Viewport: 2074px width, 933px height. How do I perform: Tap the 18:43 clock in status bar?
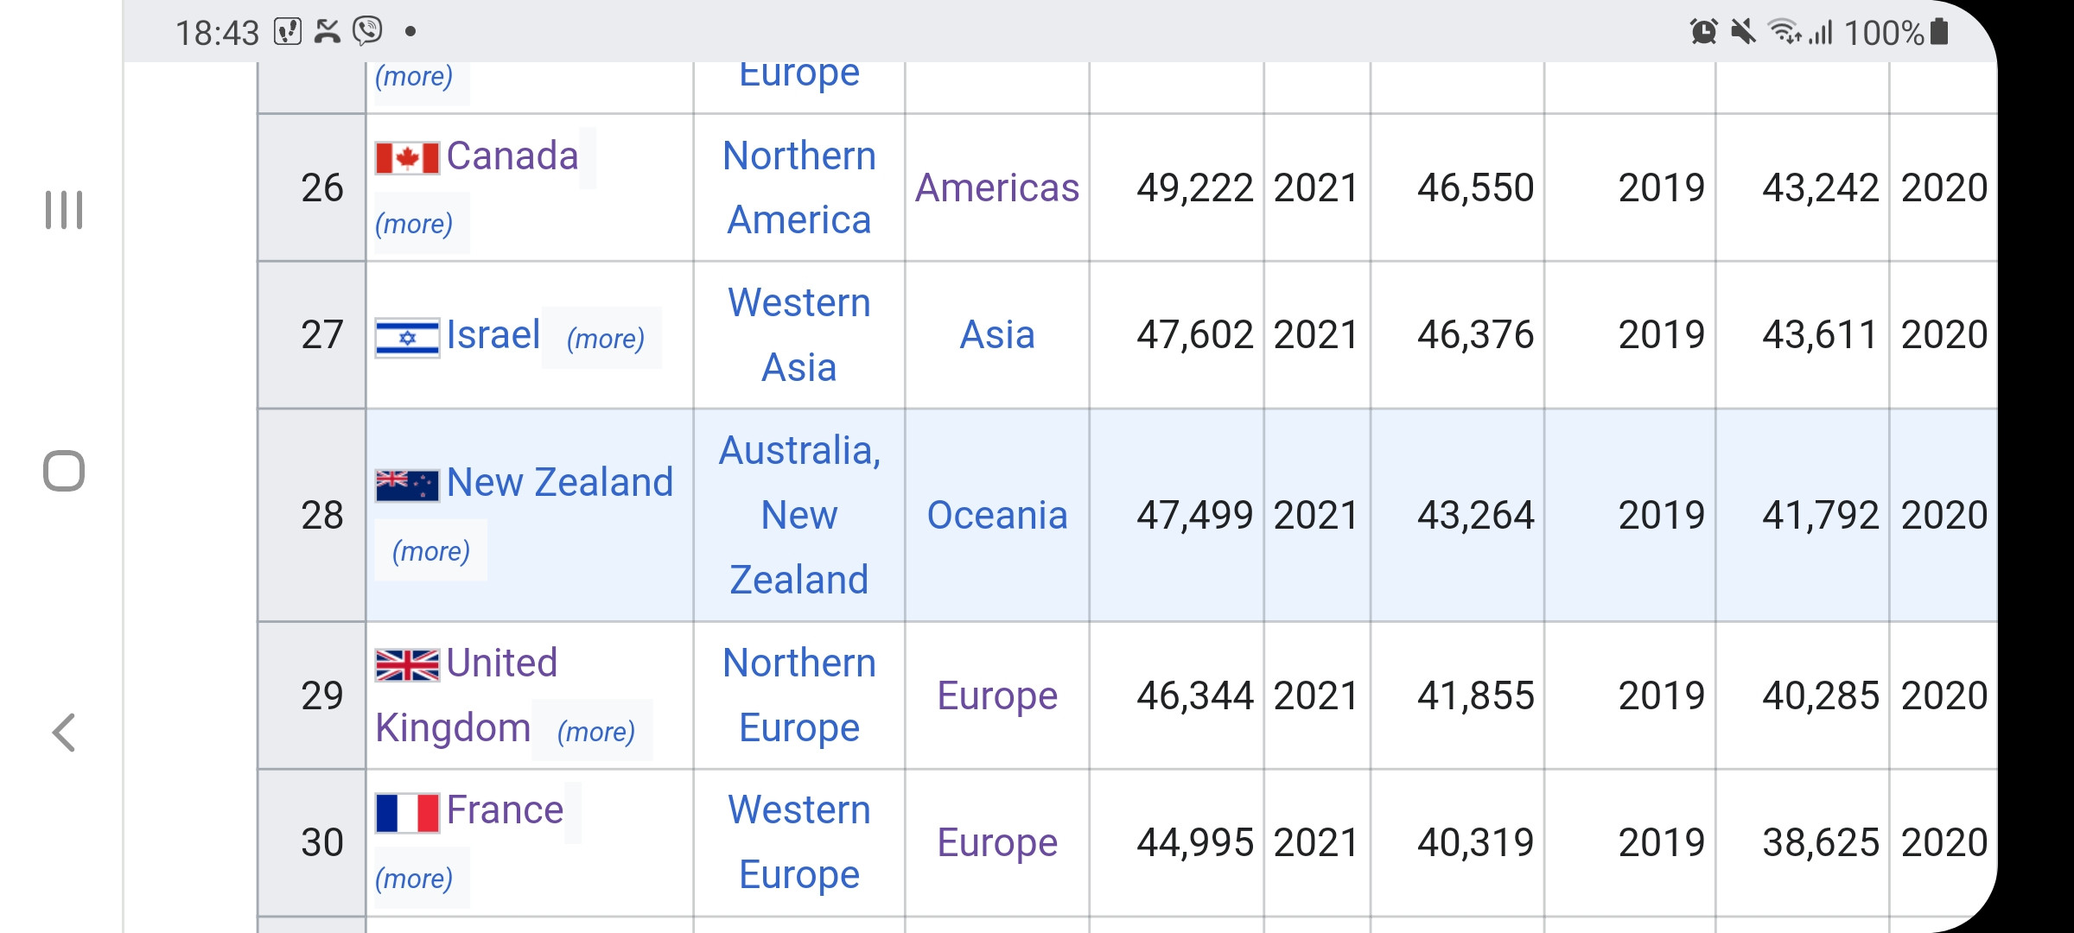(x=217, y=33)
